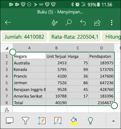The height and width of the screenshot is (129, 121).
Task: Tap the bottom-right selection handle
Action: (114, 106)
